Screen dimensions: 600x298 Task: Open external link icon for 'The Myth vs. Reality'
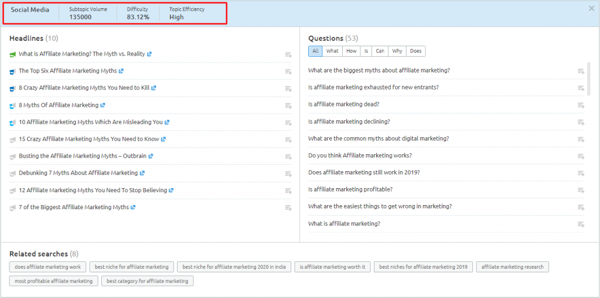pyautogui.click(x=149, y=54)
